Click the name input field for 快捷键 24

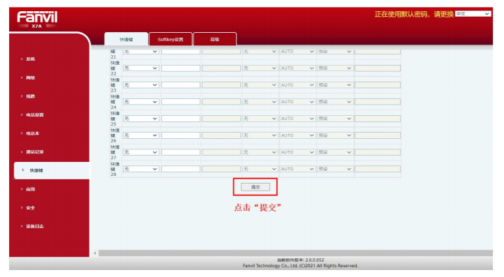[x=181, y=102]
